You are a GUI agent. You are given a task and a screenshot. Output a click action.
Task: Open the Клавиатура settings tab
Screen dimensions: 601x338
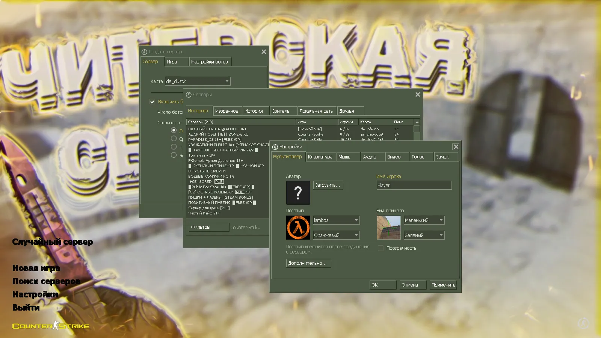(320, 157)
